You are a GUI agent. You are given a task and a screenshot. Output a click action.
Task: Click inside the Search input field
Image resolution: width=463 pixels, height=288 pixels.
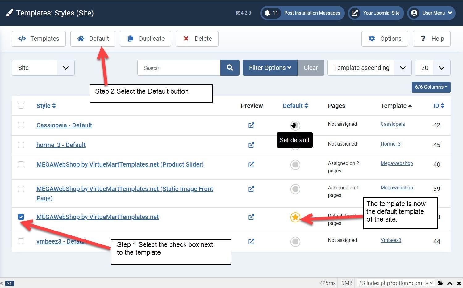click(179, 68)
